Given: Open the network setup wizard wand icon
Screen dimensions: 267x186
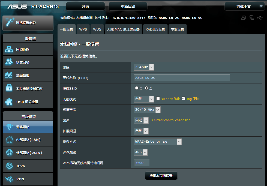Looking at the screenshot, I should click(x=10, y=22).
